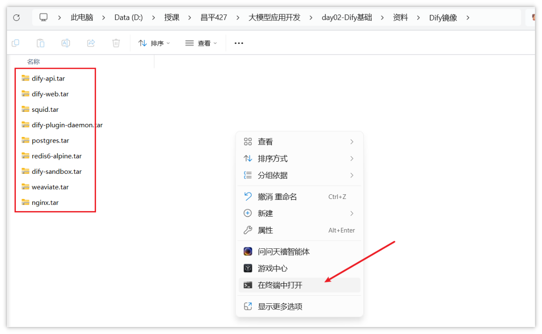Viewport: 542px width, 334px height.
Task: Click the archive icon of redis6-alpine.tar
Action: [x=25, y=156]
